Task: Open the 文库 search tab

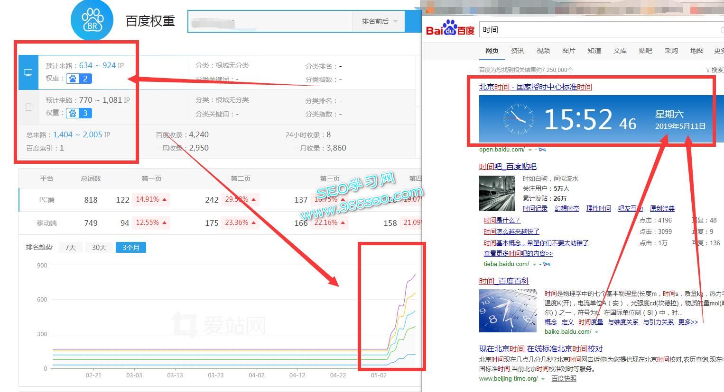Action: click(x=620, y=51)
